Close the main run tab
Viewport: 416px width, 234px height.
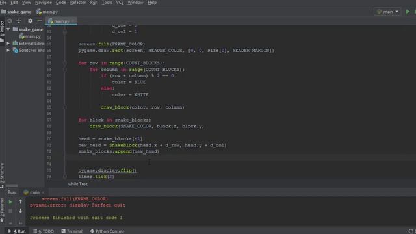[x=44, y=192]
